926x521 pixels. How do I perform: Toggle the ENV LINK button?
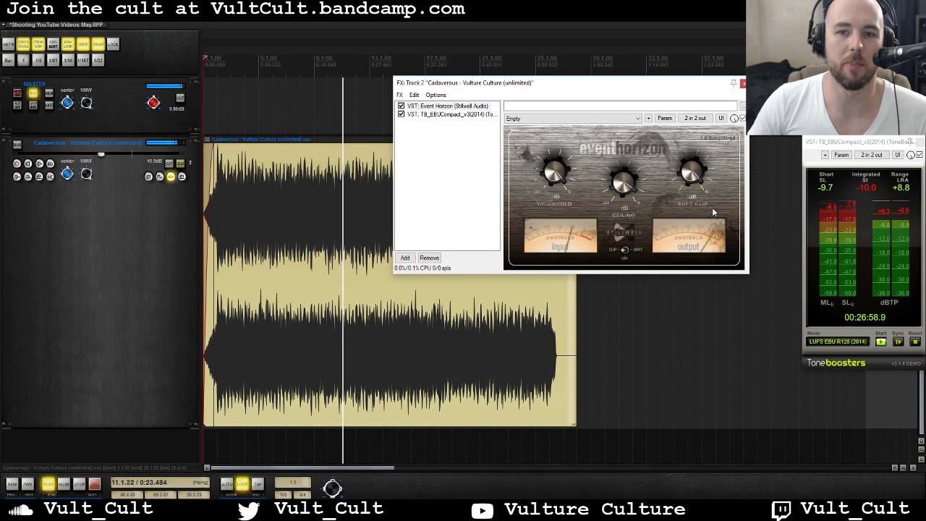[x=68, y=45]
